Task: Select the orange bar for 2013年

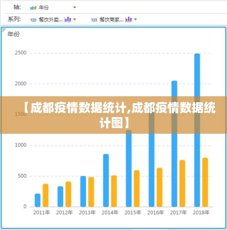Action: 91,192
